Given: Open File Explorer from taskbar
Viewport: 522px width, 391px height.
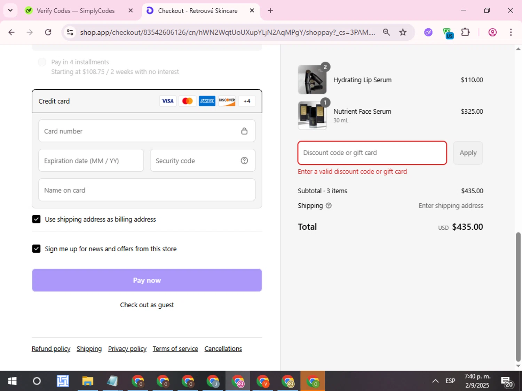Looking at the screenshot, I should [x=88, y=381].
